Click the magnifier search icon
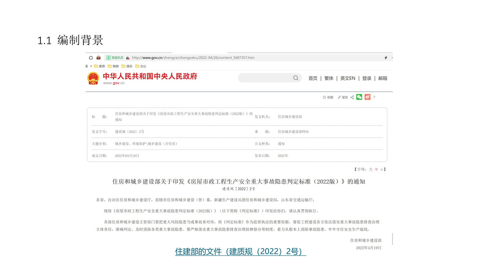Viewport: 490px width, 275px height. click(296, 78)
